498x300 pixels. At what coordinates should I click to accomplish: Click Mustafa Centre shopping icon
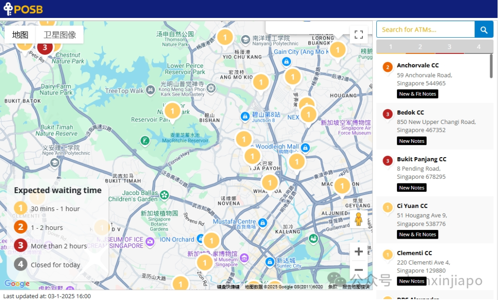(262, 223)
